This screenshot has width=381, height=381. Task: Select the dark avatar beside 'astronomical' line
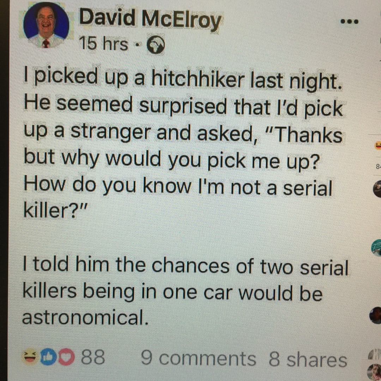click(x=376, y=315)
